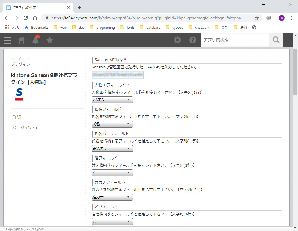Click the Copyright (C) 2019 Cybozu text

[26, 229]
